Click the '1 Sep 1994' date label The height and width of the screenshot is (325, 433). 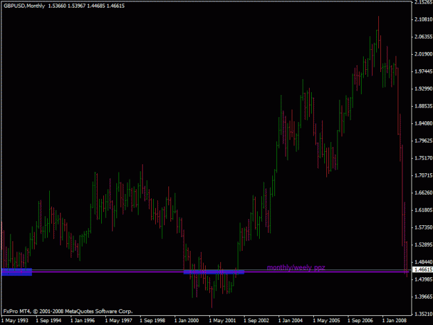click(x=49, y=321)
